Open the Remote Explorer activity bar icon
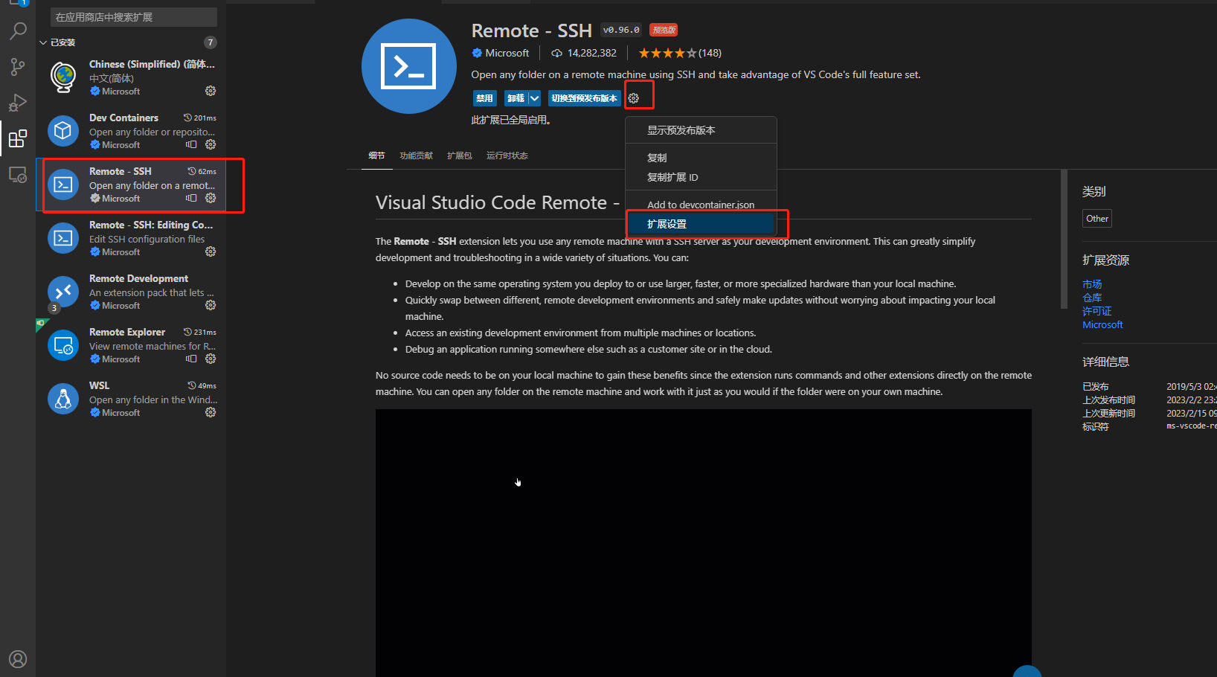The image size is (1217, 677). pos(18,175)
